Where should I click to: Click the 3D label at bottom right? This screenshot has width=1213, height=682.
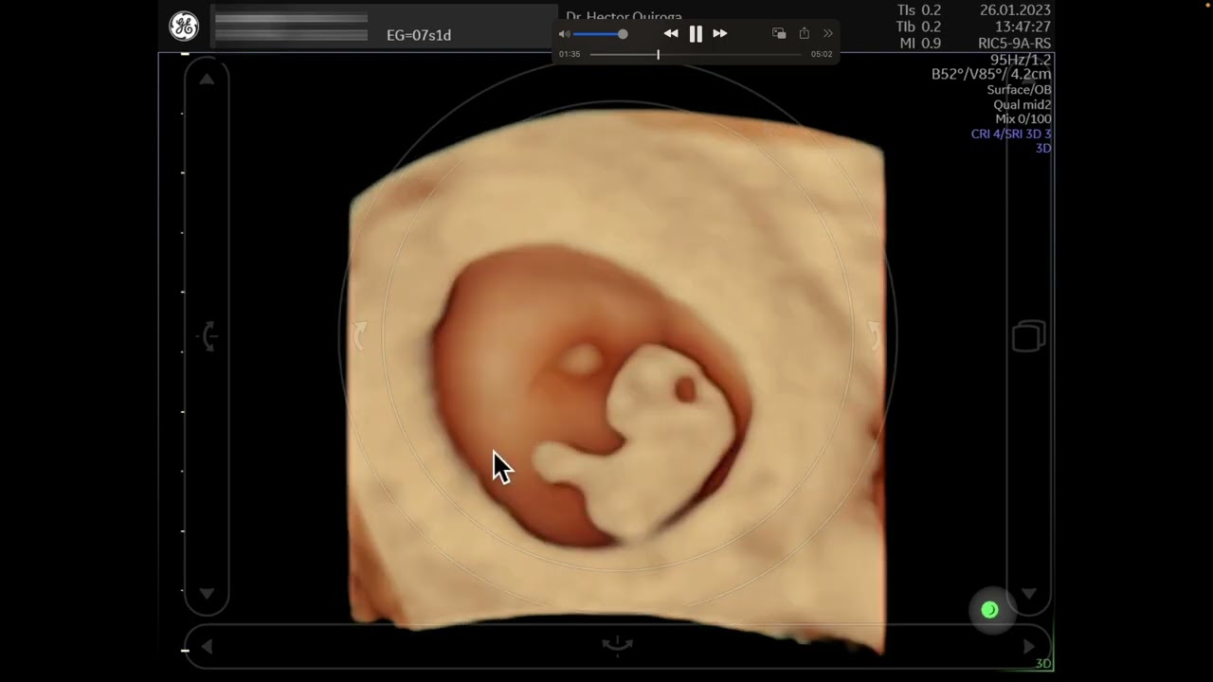[x=1043, y=663]
